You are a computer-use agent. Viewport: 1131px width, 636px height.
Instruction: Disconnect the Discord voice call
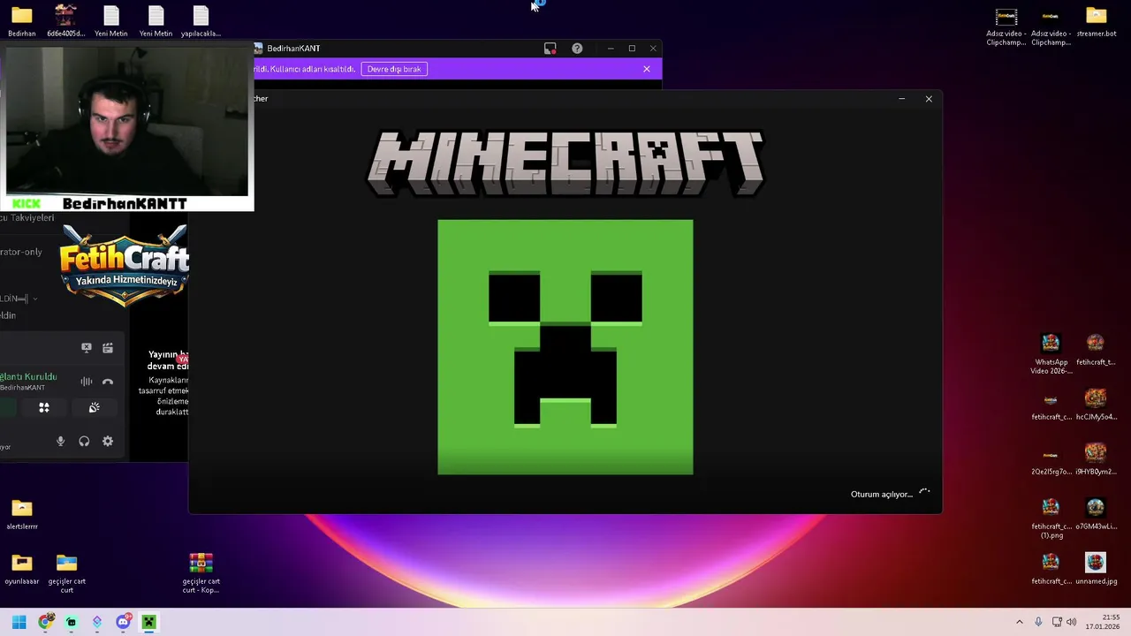tap(108, 382)
